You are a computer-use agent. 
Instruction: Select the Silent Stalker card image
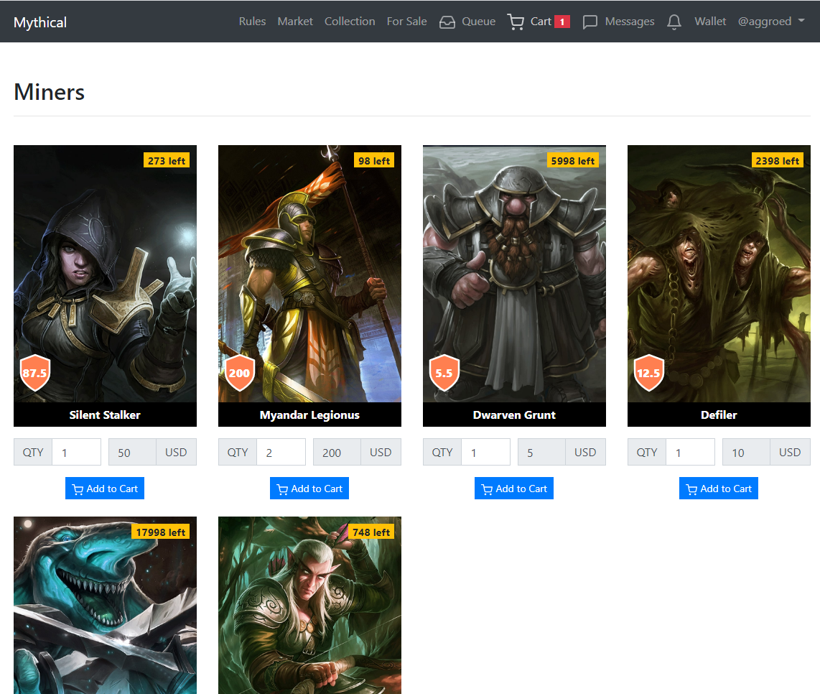coord(105,274)
